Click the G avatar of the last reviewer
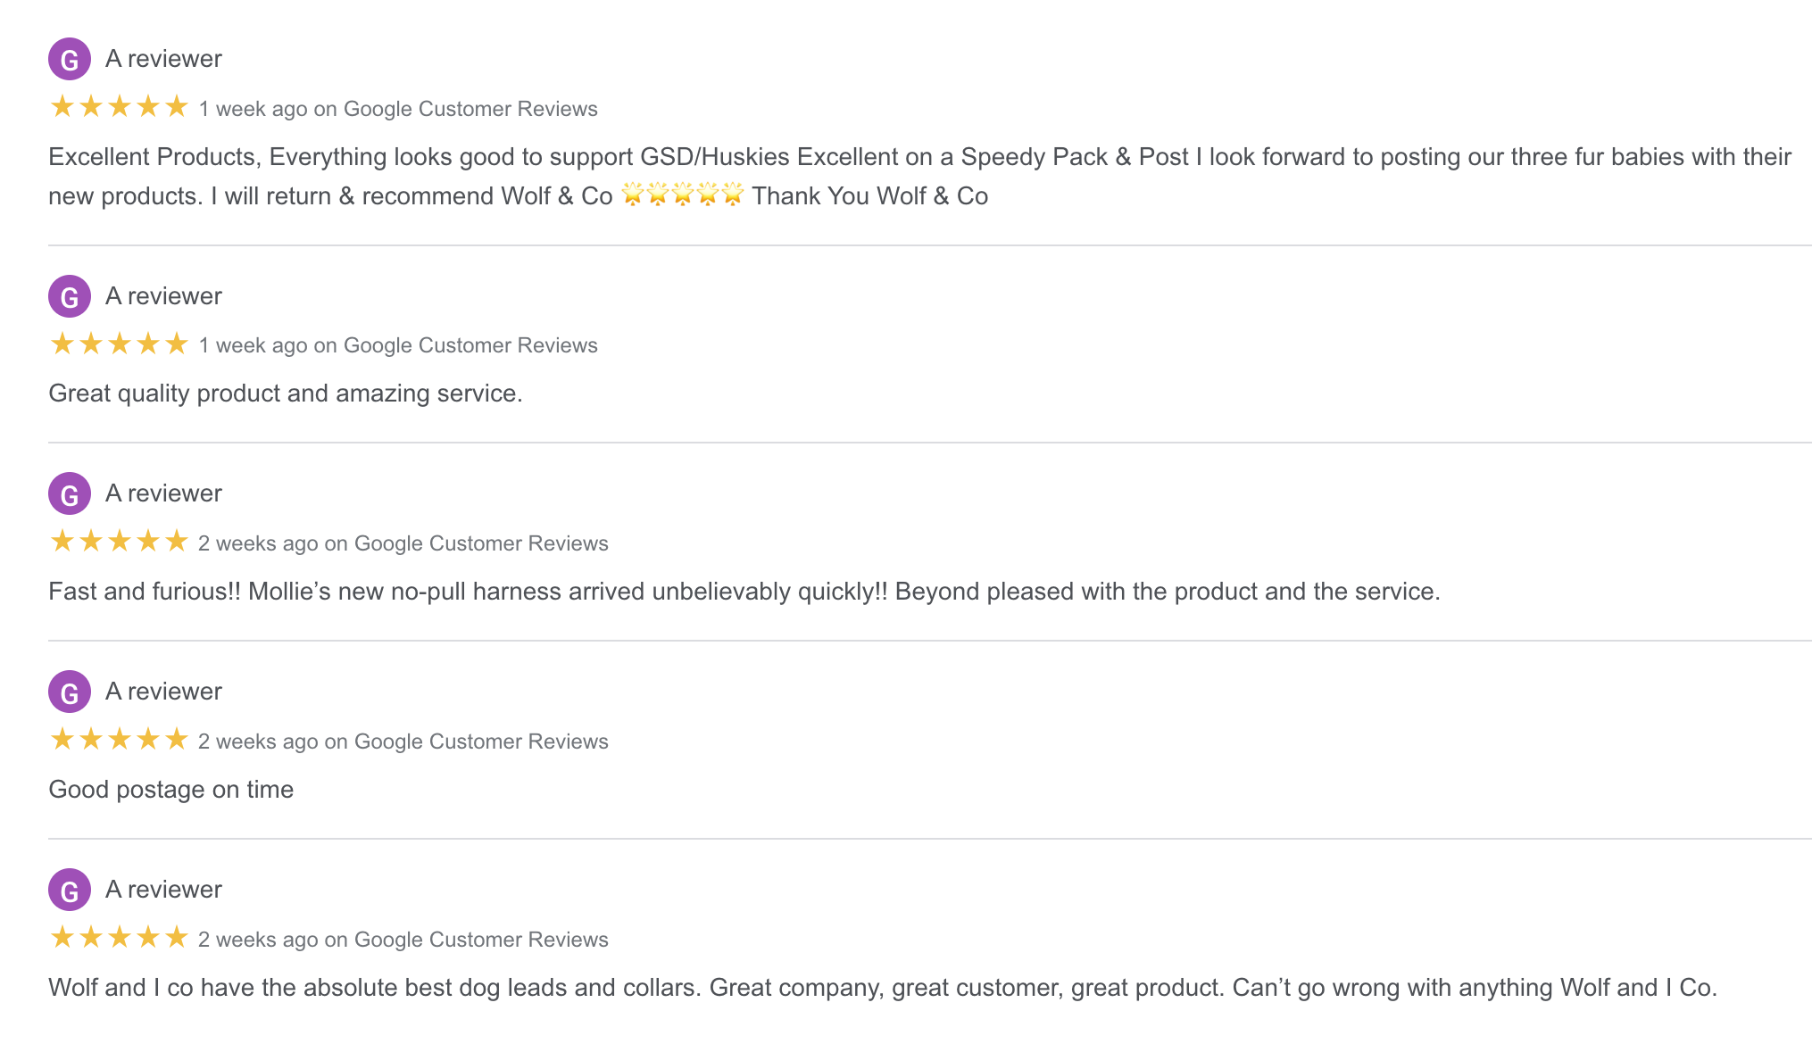Screen dimensions: 1812x1044 point(70,890)
